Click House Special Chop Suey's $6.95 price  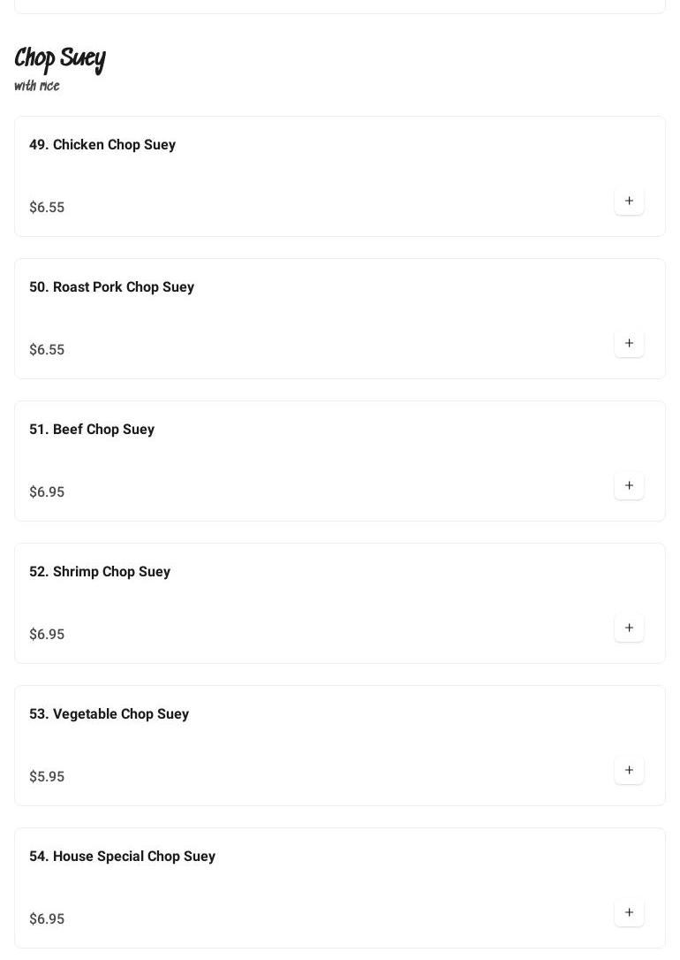point(47,919)
